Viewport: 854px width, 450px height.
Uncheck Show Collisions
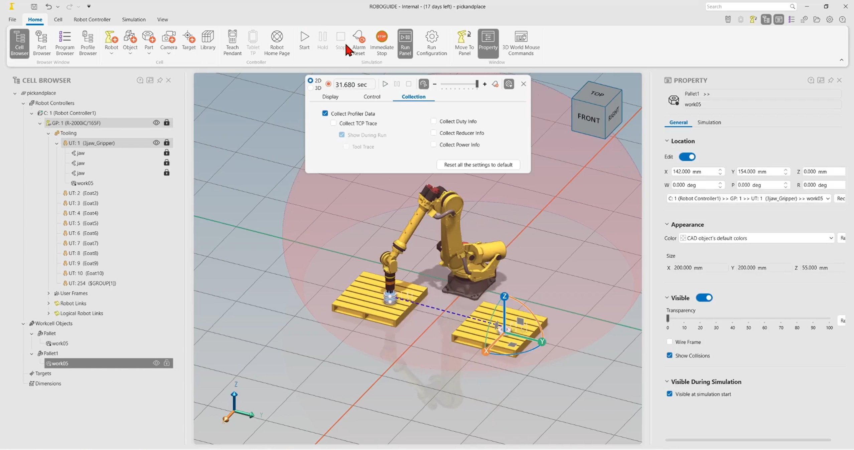[x=669, y=356]
